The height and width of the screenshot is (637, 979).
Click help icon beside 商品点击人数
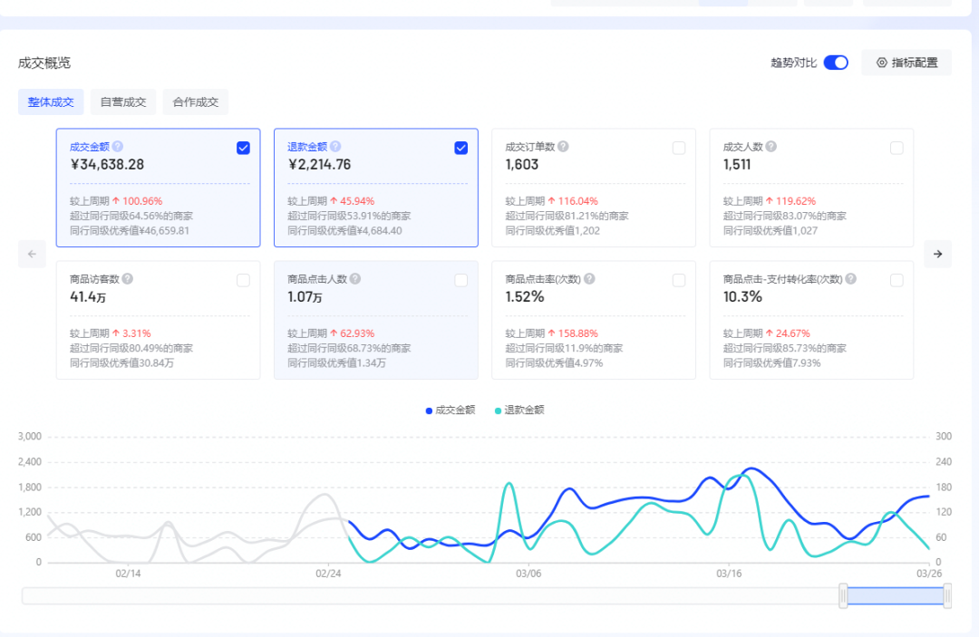tap(355, 279)
